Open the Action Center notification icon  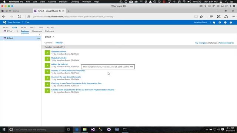coord(223,129)
